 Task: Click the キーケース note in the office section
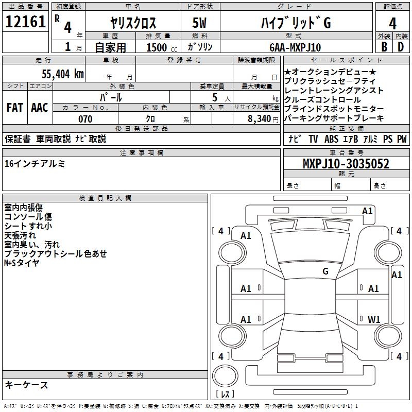[26, 385]
